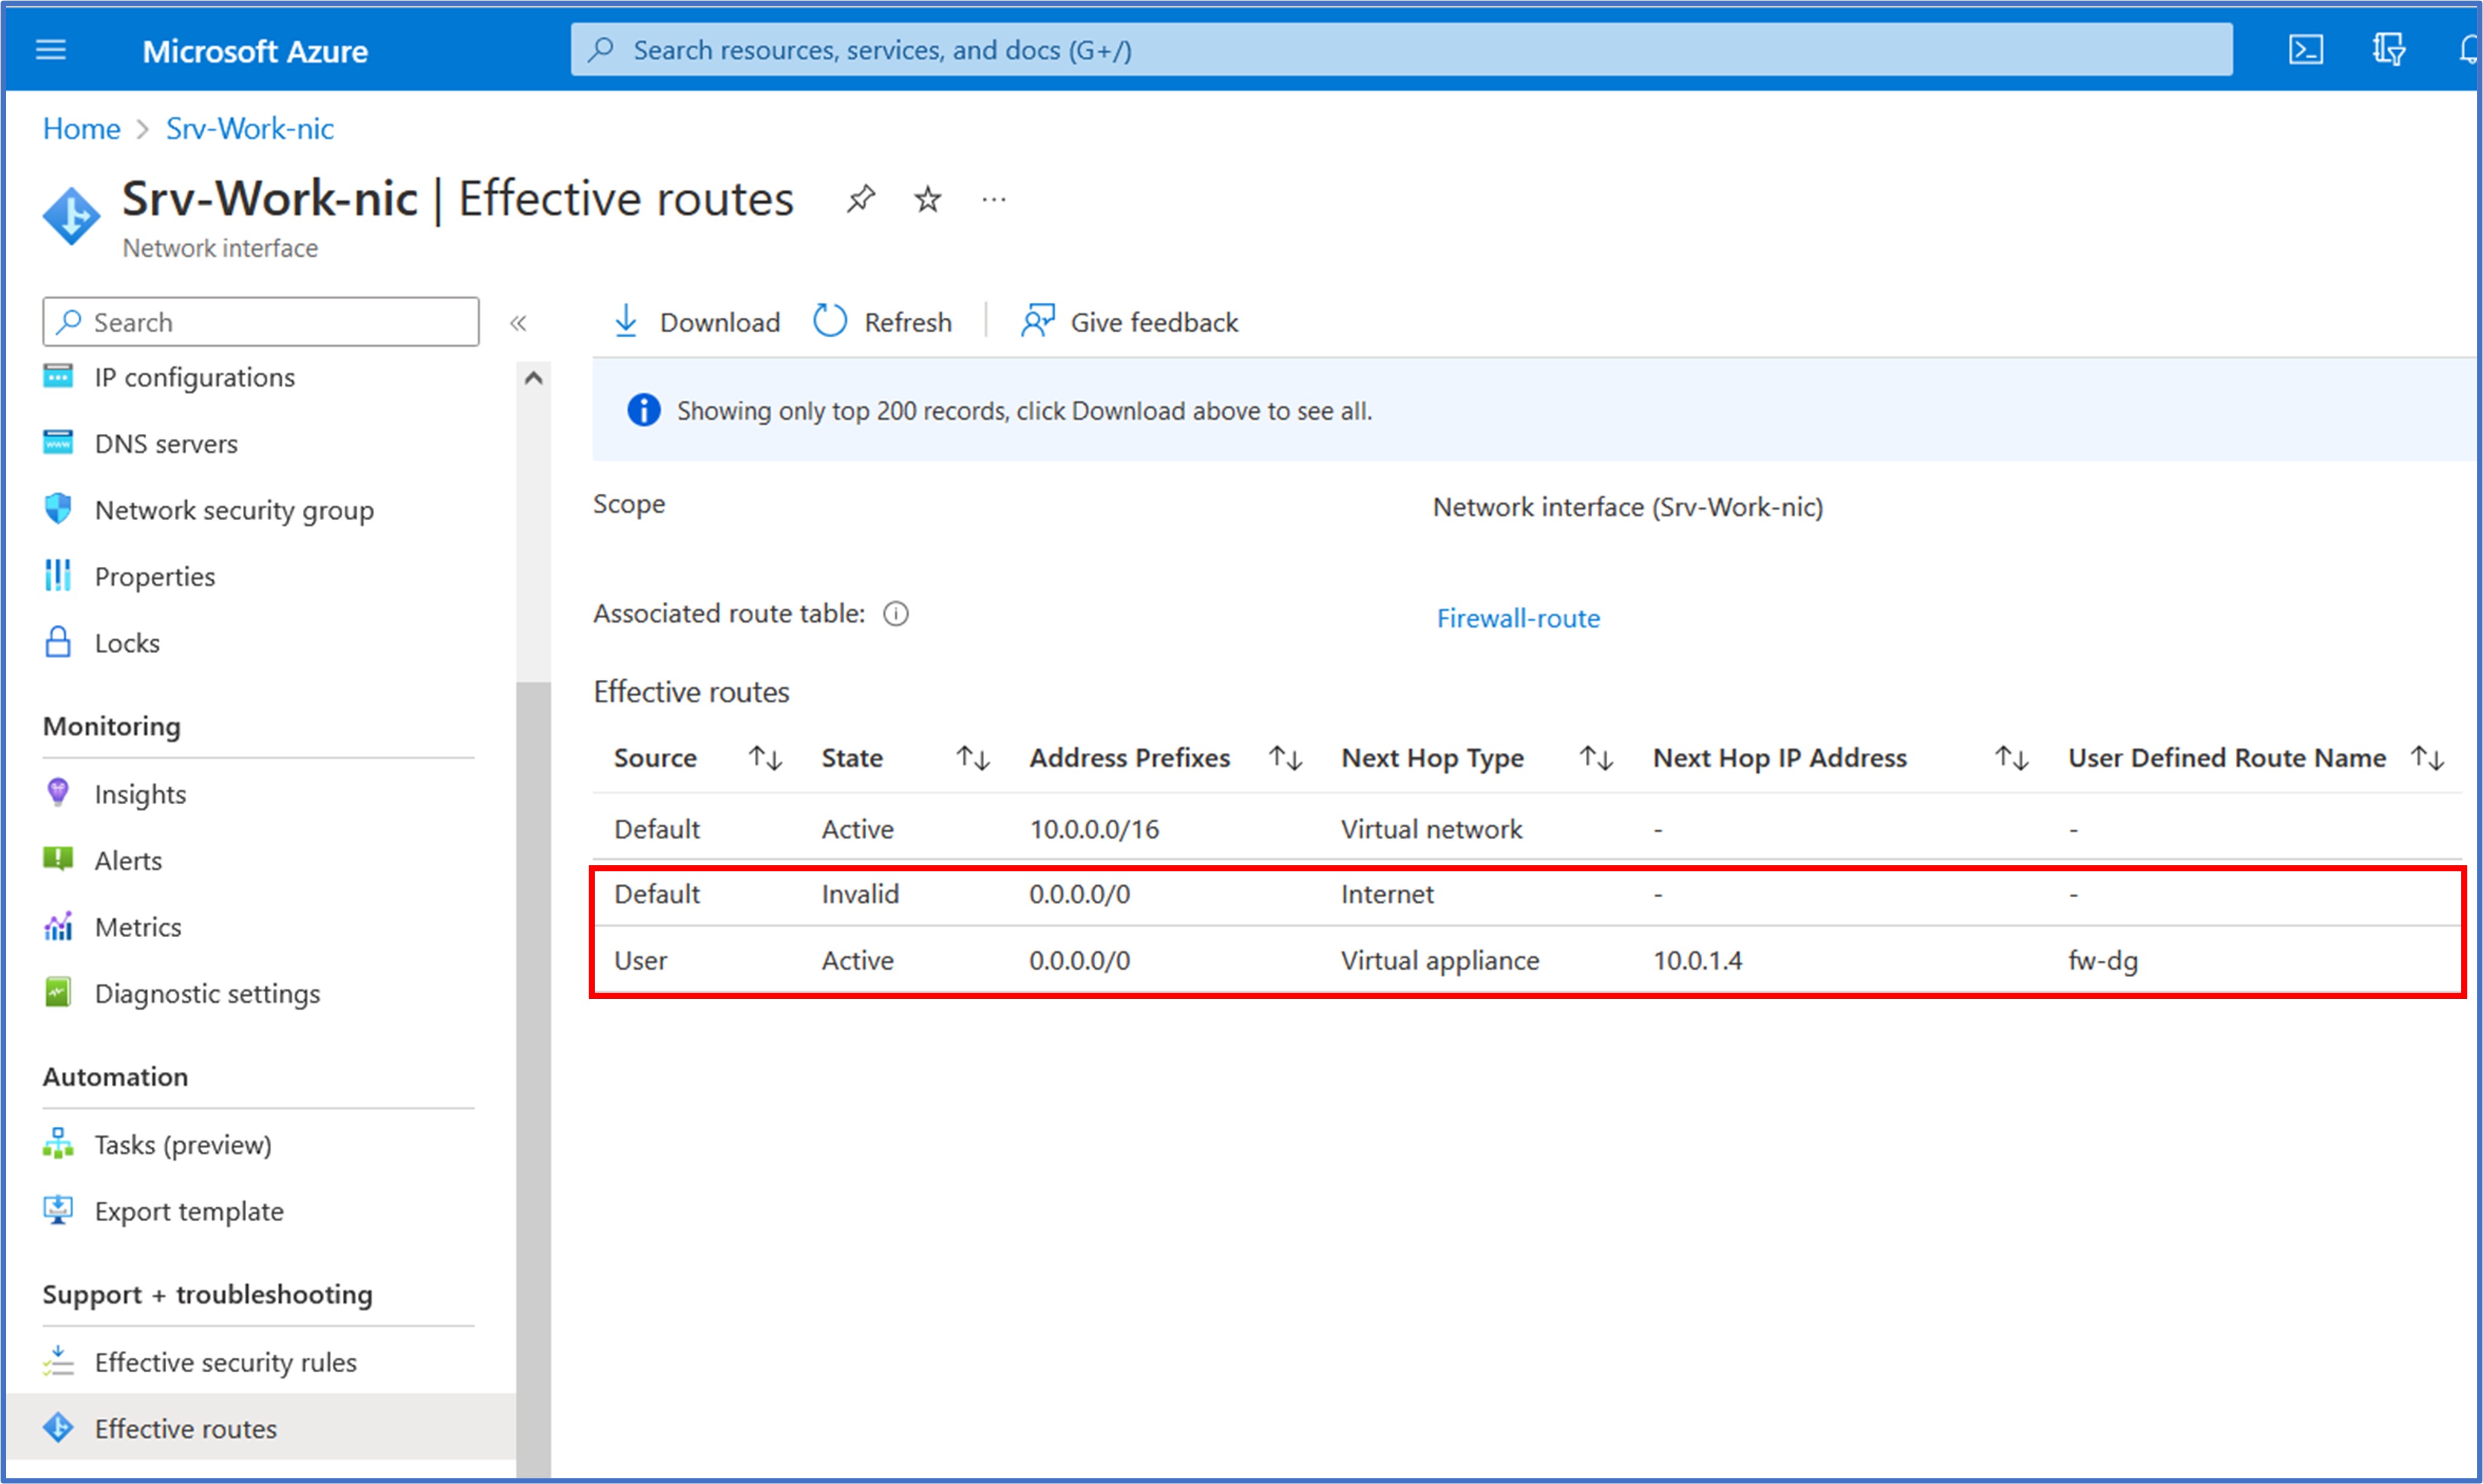
Task: Select the Insights lightbulb icon
Action: (x=58, y=793)
